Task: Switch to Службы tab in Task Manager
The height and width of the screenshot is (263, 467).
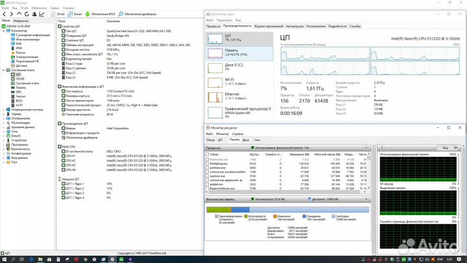Action: coord(355,26)
